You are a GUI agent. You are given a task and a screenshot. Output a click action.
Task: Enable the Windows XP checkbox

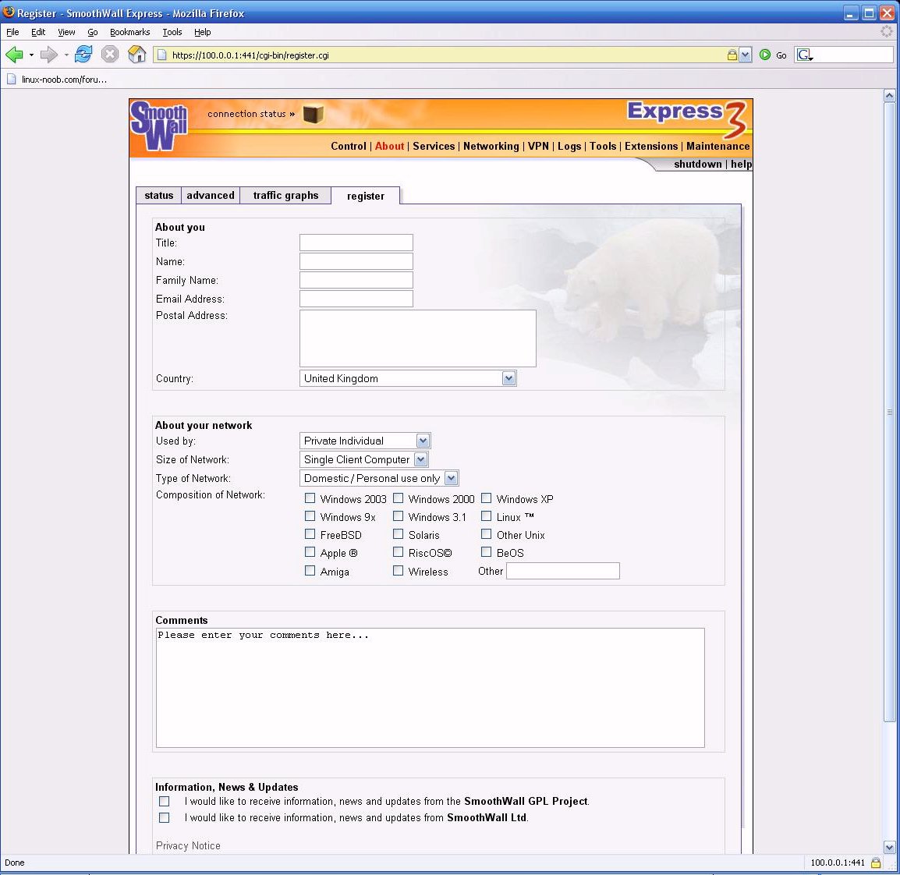pyautogui.click(x=486, y=498)
